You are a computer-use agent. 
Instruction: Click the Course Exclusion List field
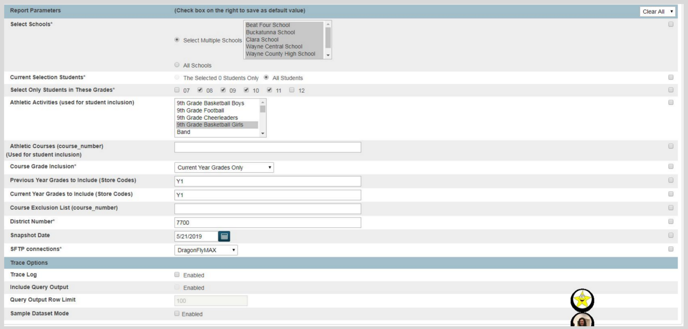[267, 208]
